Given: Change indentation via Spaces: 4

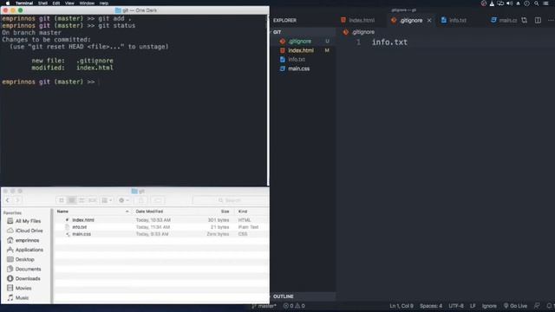Looking at the screenshot, I should point(431,306).
